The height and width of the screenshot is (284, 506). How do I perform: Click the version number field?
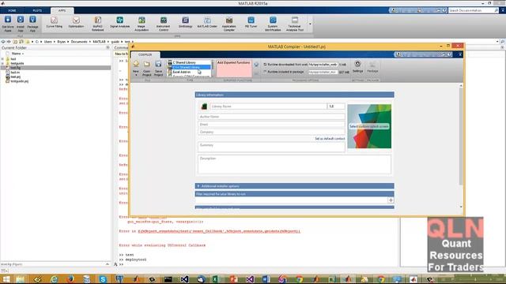pos(336,106)
